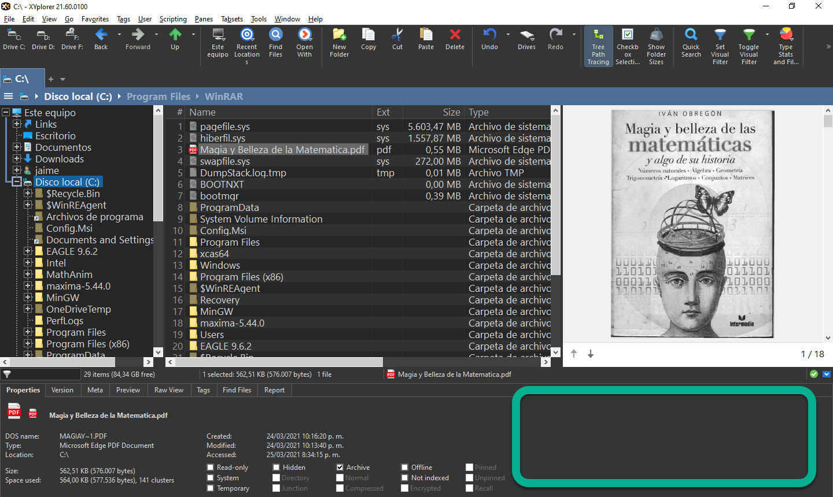Screen dimensions: 833x497
Task: Click Program Files in the address breadcrumb
Action: click(159, 97)
